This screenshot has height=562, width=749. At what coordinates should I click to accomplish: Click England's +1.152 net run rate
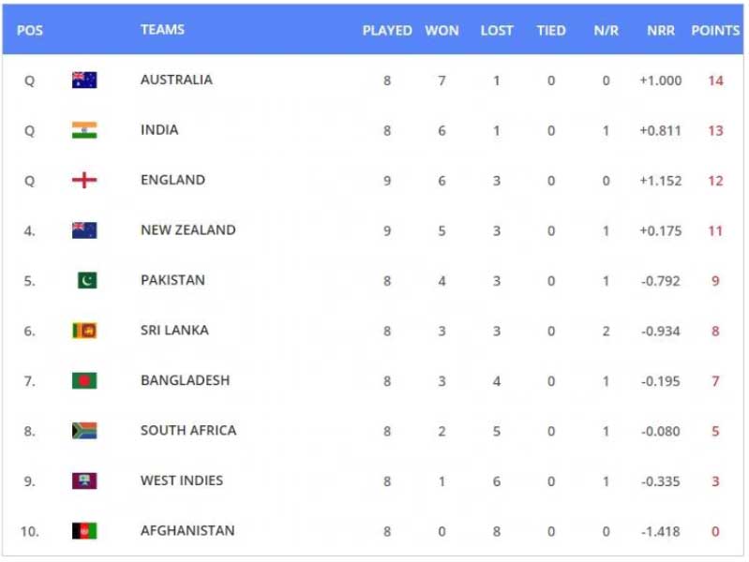pyautogui.click(x=661, y=181)
